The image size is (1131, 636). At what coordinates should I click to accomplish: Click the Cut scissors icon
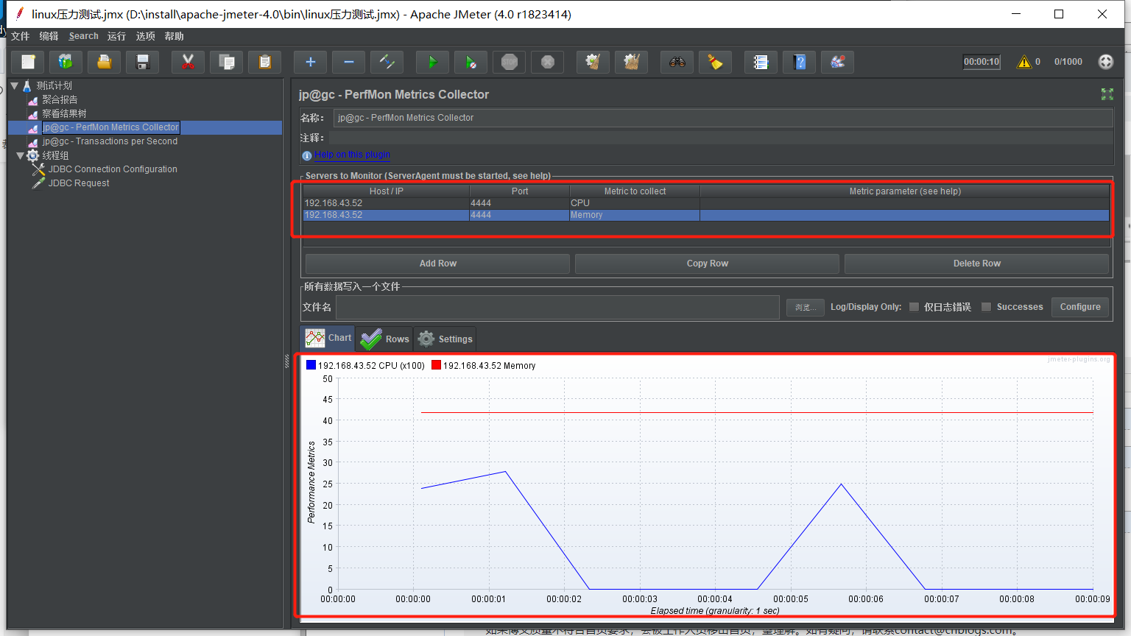188,63
